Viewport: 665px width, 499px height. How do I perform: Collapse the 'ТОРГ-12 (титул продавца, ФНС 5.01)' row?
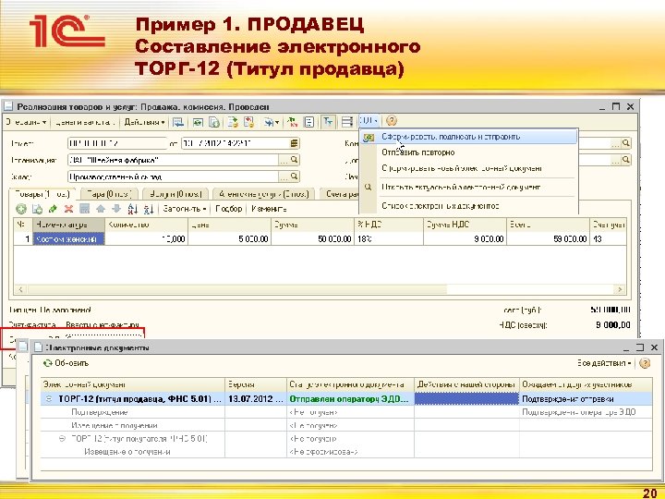pos(49,399)
